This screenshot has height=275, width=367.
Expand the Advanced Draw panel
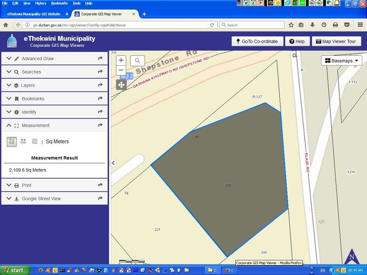point(54,58)
